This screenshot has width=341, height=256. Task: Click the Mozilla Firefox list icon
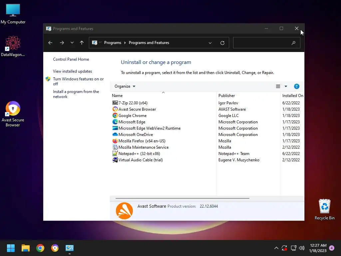pos(115,141)
